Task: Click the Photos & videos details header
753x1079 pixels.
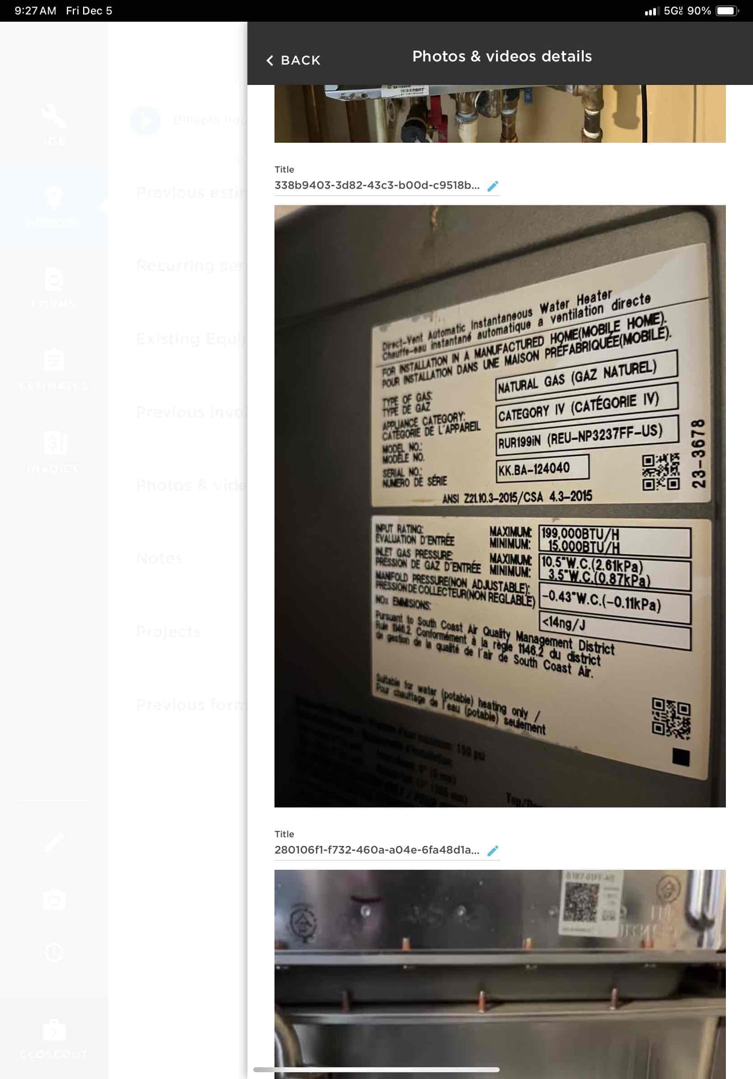Action: tap(501, 56)
